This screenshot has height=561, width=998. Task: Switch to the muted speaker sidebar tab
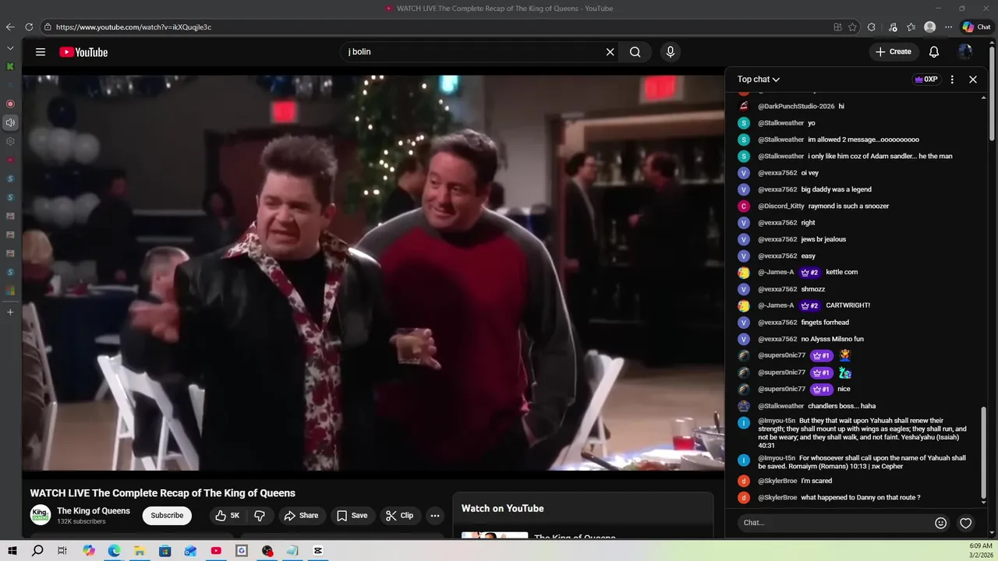click(x=10, y=122)
